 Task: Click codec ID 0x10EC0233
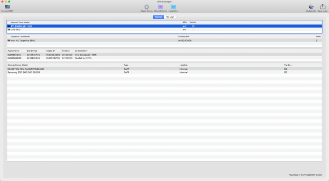point(53,58)
